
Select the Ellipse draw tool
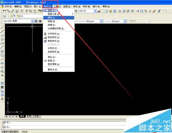2,63
